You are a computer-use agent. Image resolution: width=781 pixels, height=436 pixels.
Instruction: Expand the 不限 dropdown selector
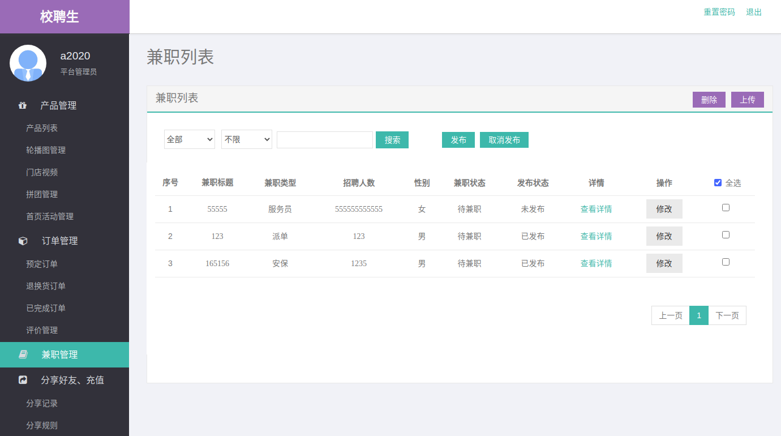tap(247, 139)
